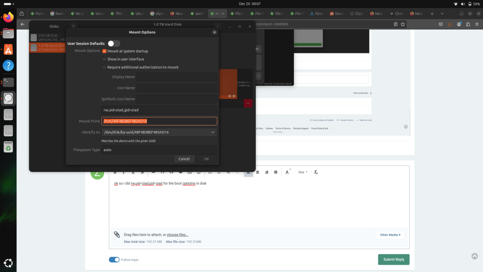Image resolution: width=483 pixels, height=272 pixels.
Task: Toggle User Session Defaults switch
Action: [x=114, y=44]
